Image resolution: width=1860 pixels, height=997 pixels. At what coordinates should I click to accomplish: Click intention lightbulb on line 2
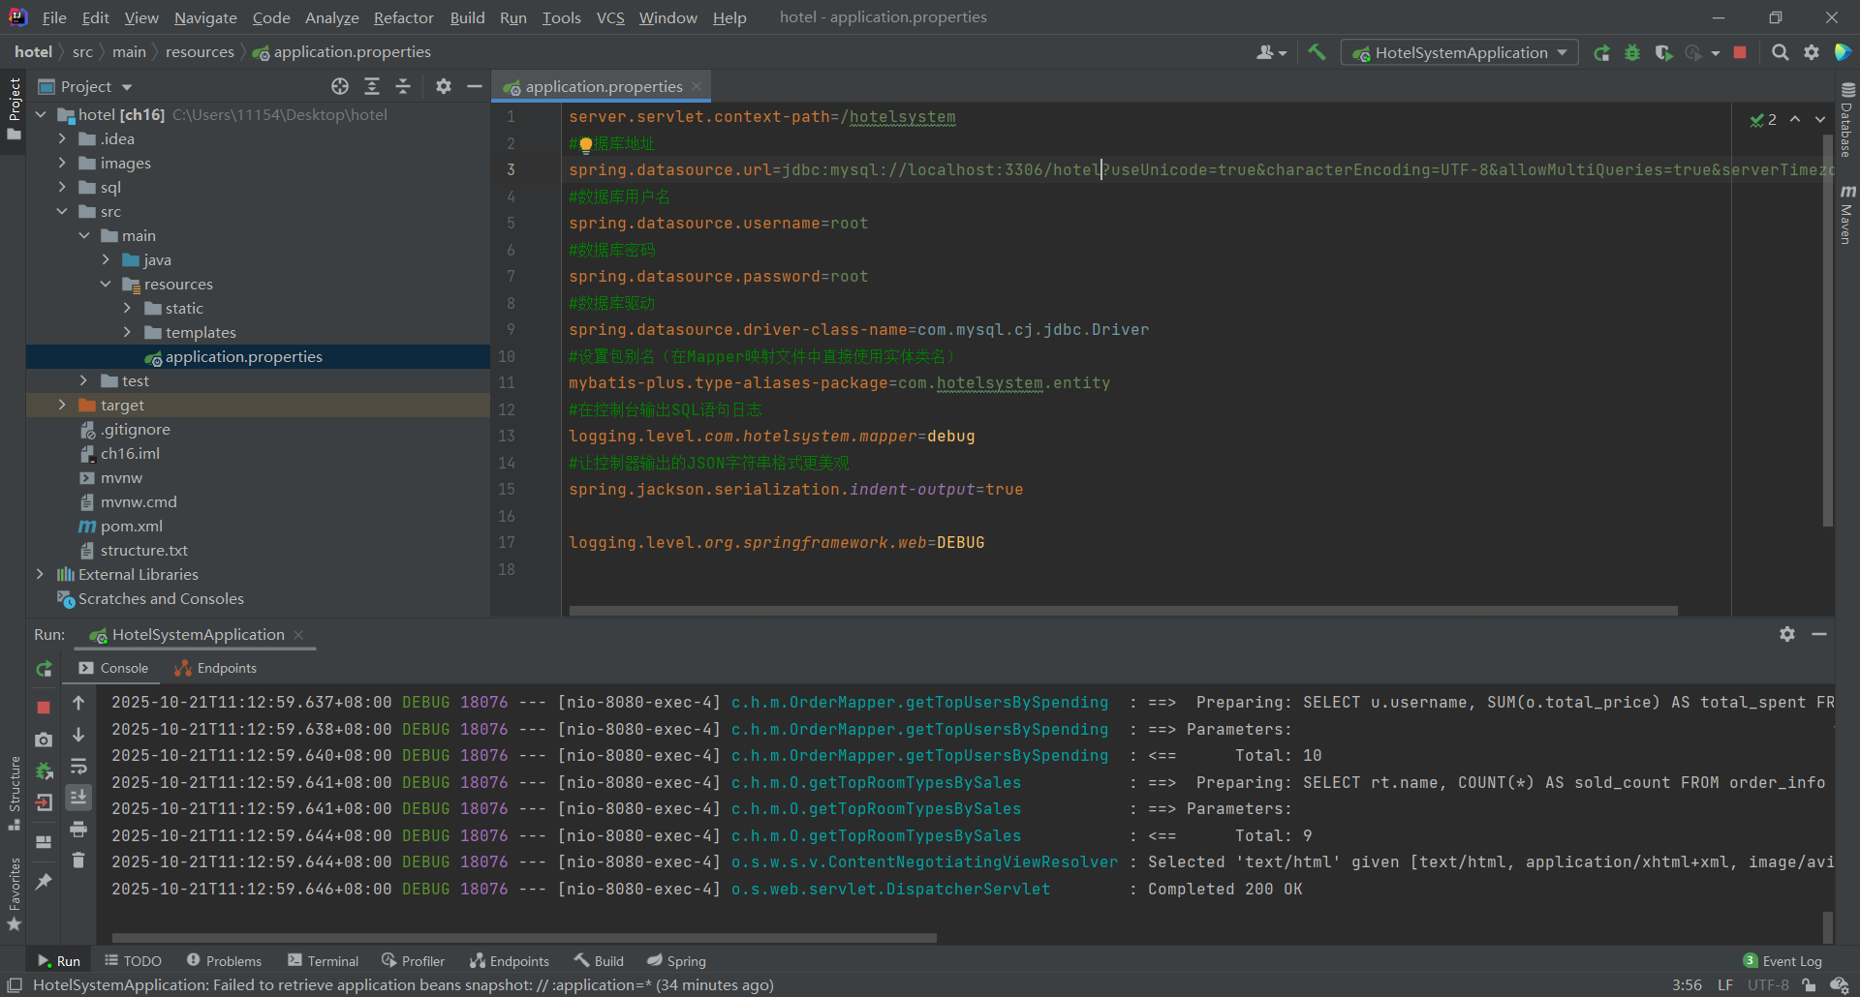586,145
